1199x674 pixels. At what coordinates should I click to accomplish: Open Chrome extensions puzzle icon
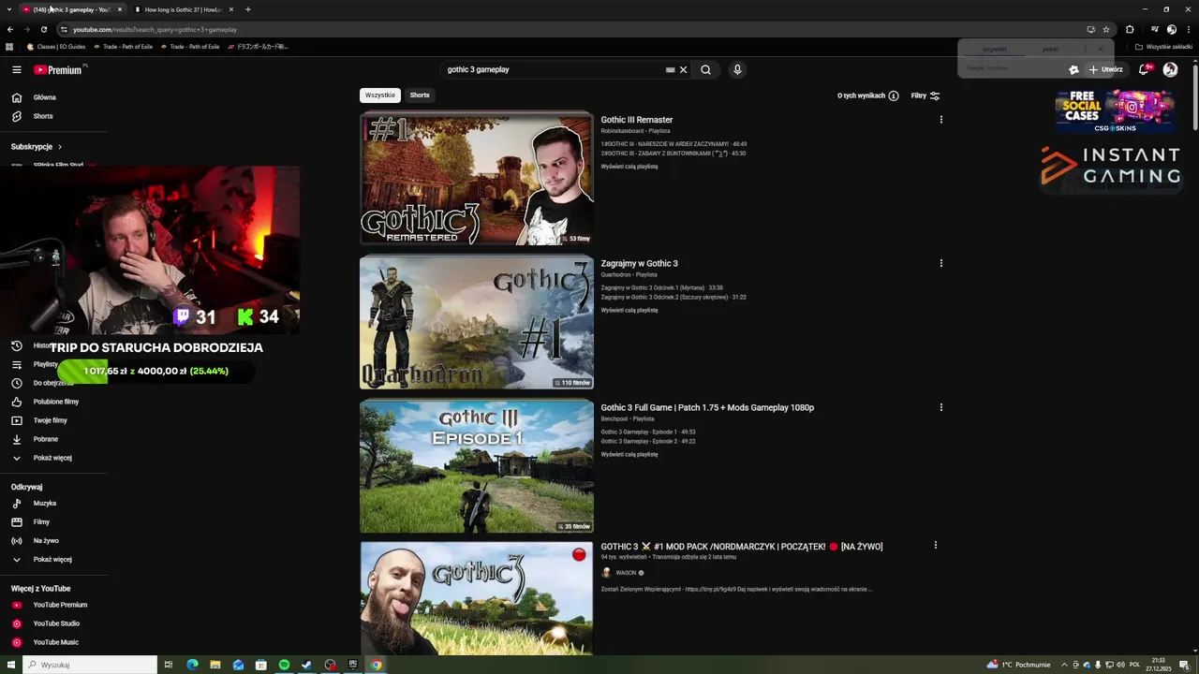(x=1130, y=29)
